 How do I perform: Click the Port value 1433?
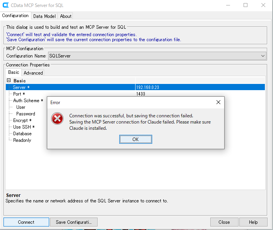click(141, 94)
